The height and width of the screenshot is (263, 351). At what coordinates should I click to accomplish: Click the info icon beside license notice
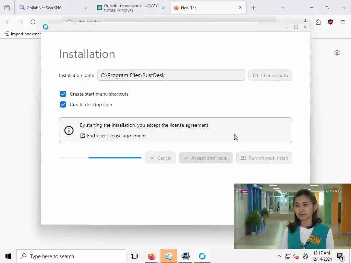pyautogui.click(x=69, y=130)
